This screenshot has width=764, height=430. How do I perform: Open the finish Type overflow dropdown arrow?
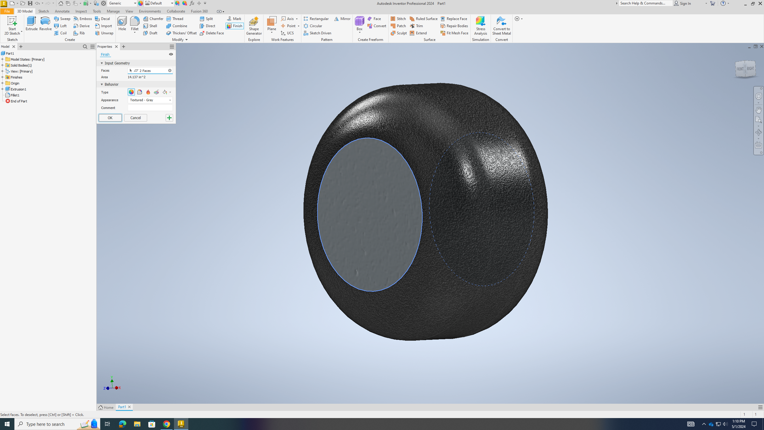(170, 92)
